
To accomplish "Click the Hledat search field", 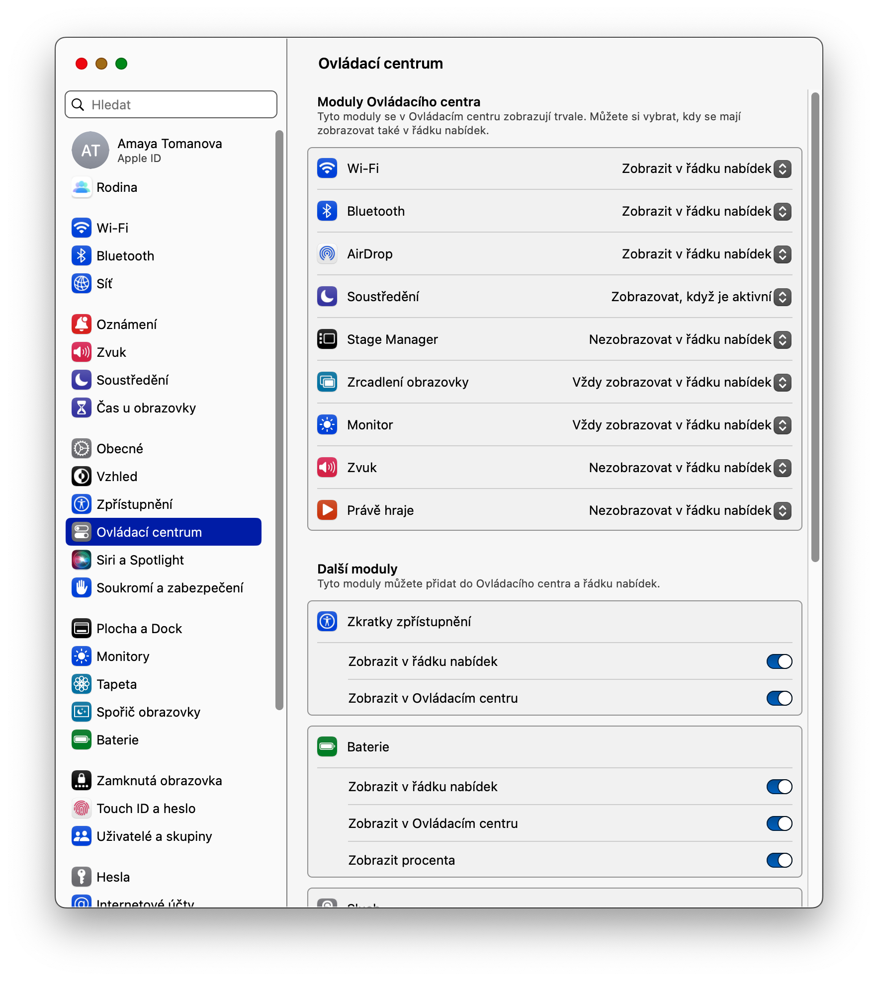I will [171, 104].
